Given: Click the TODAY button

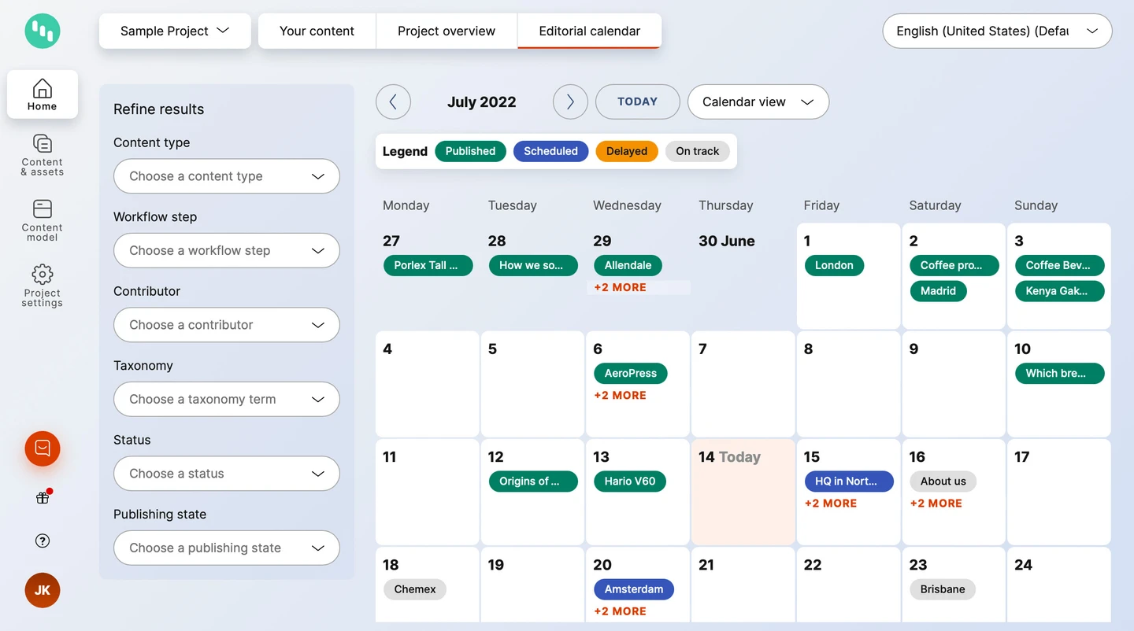Looking at the screenshot, I should tap(637, 101).
